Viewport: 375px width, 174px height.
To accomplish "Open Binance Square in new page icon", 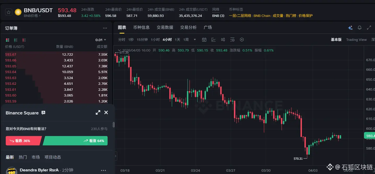I will coord(43,113).
